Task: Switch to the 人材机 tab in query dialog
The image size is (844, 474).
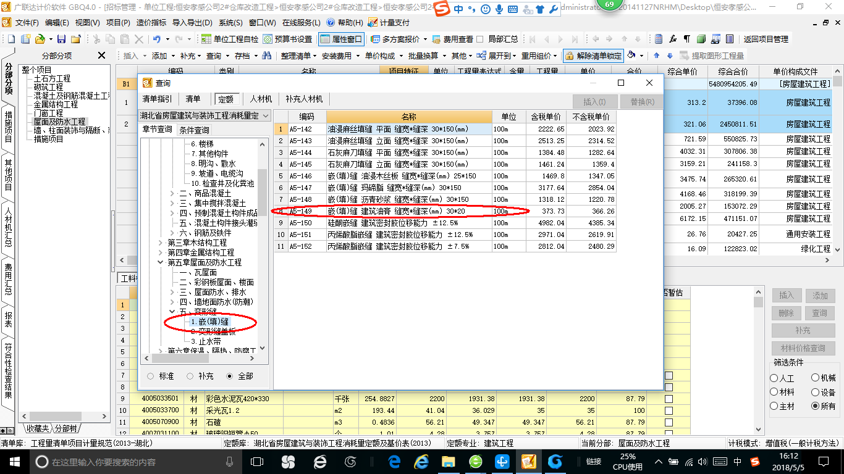Action: tap(261, 99)
